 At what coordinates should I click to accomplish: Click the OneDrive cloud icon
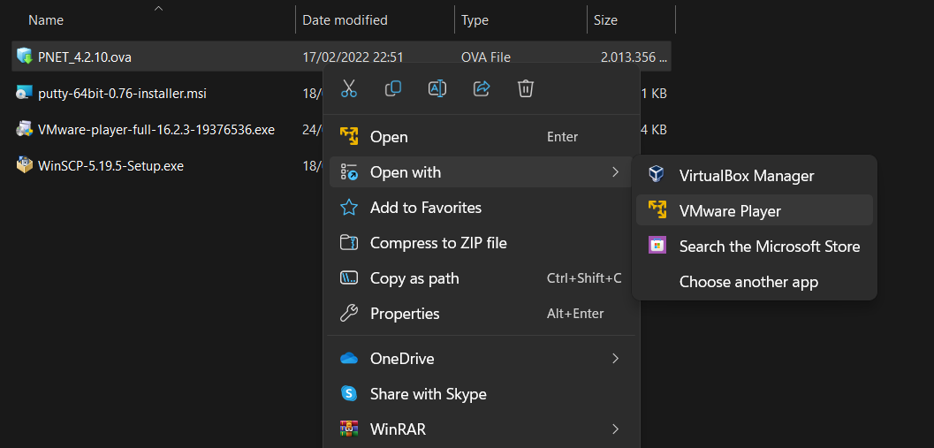pos(348,358)
